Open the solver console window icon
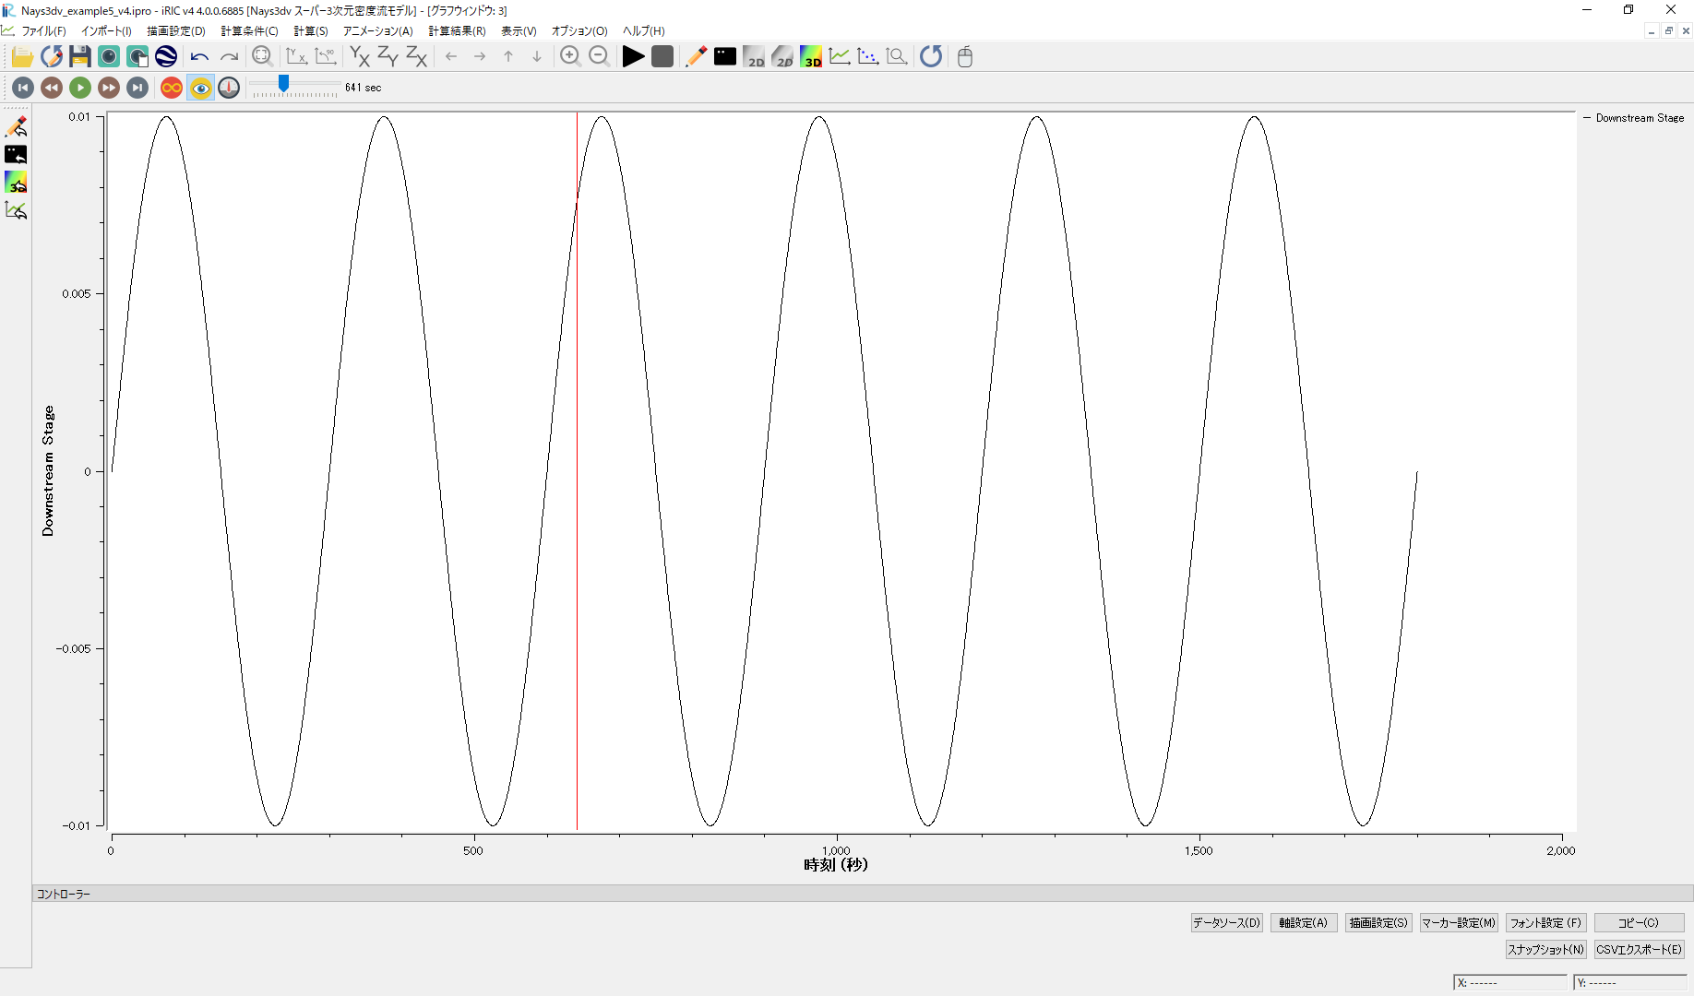 pyautogui.click(x=725, y=57)
